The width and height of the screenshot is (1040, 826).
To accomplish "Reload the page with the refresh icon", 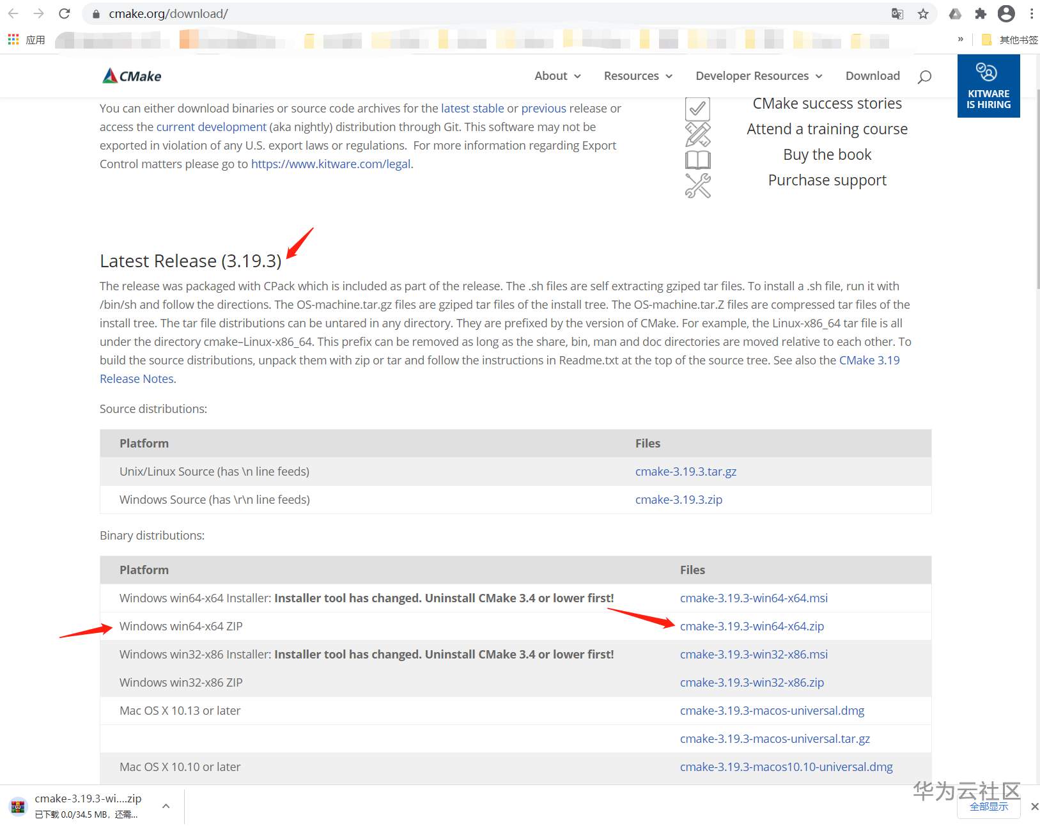I will pos(64,13).
